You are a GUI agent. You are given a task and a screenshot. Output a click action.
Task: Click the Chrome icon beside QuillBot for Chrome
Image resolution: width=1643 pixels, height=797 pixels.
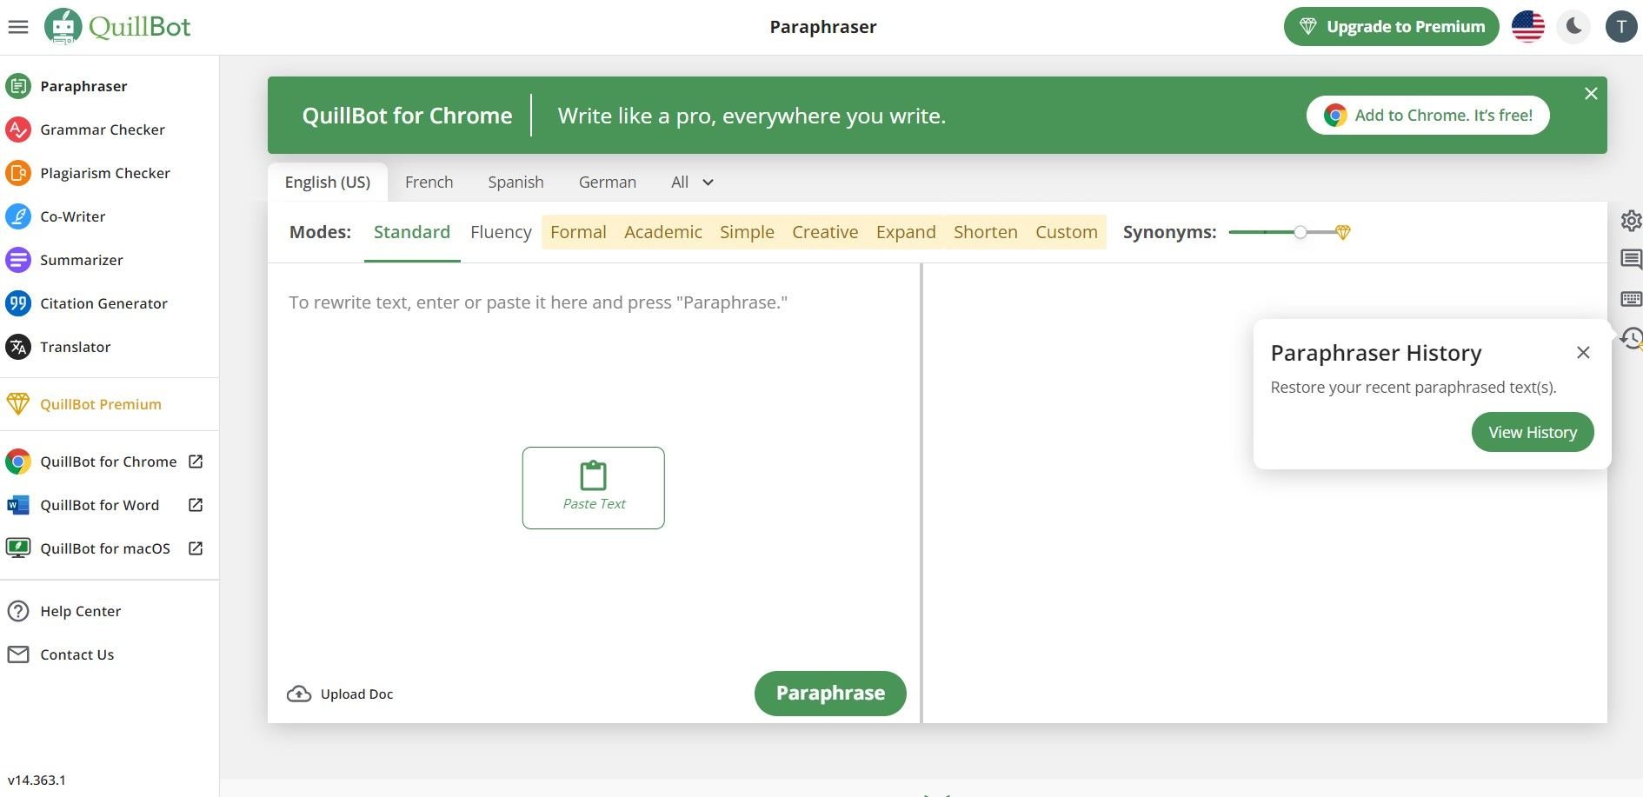(x=18, y=462)
